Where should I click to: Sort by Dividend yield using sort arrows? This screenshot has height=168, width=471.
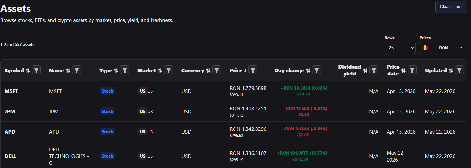click(x=365, y=70)
